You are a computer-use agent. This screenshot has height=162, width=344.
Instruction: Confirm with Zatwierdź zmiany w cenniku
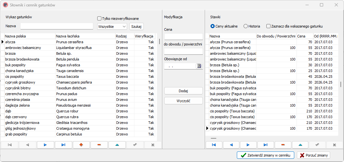coord(265,155)
